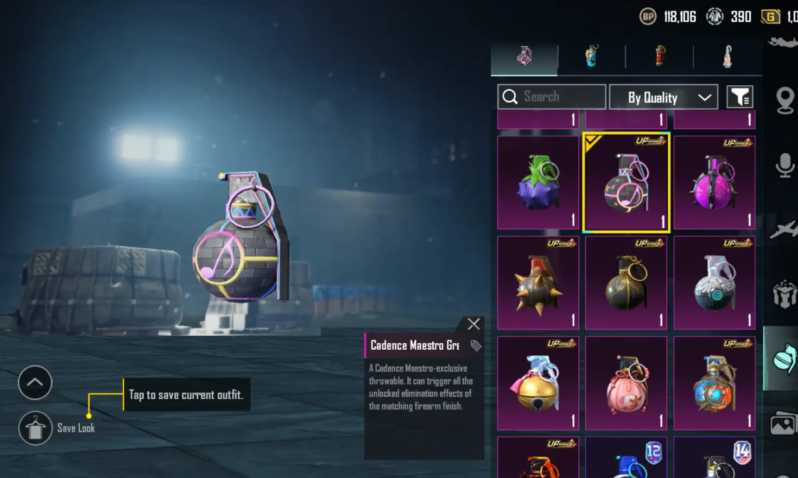Click the Search input field

(551, 97)
